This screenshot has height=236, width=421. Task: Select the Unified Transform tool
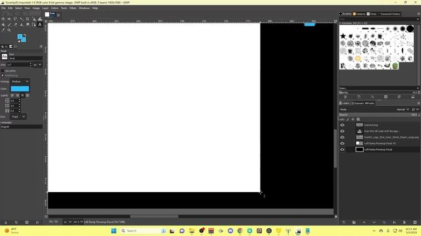point(34,19)
